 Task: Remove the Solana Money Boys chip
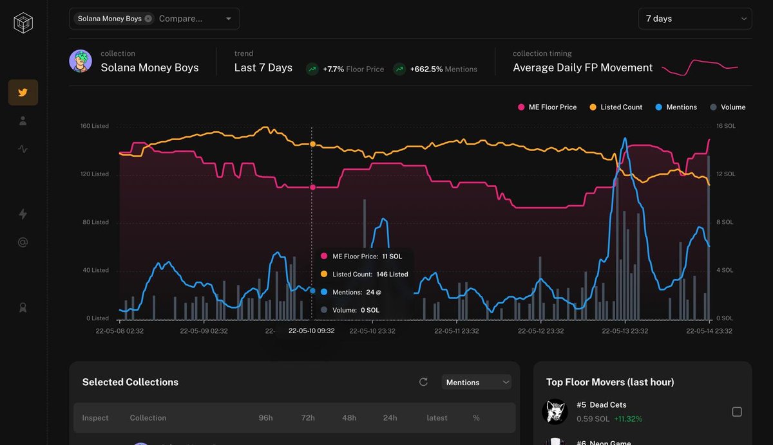(x=148, y=19)
